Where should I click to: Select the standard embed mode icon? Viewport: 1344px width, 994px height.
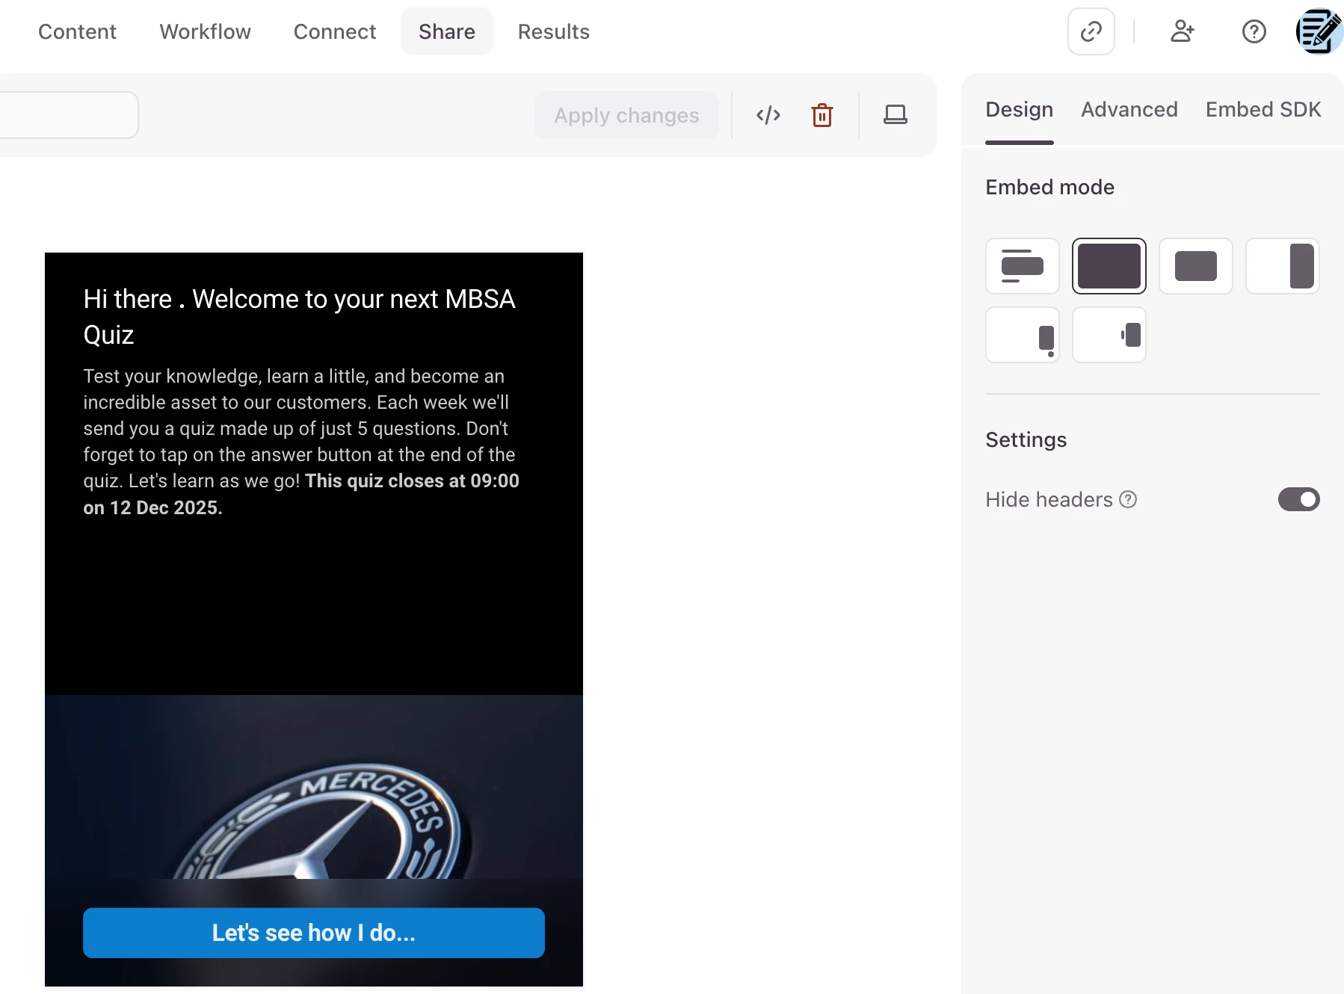1022,266
